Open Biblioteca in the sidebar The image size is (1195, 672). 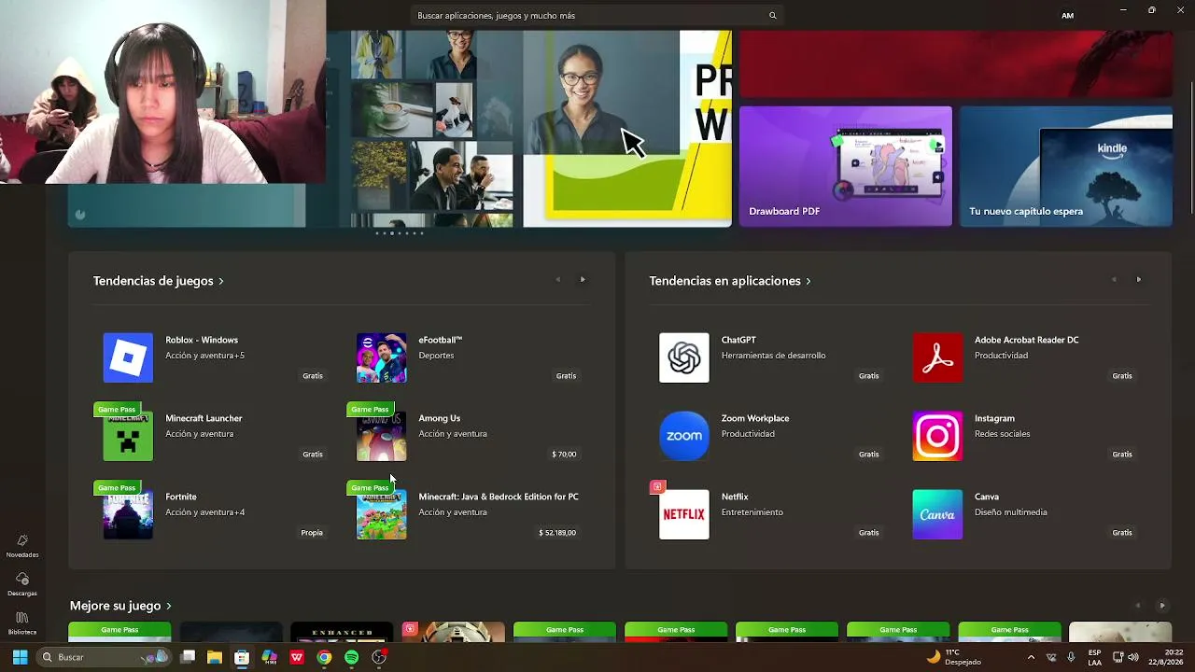tap(22, 623)
